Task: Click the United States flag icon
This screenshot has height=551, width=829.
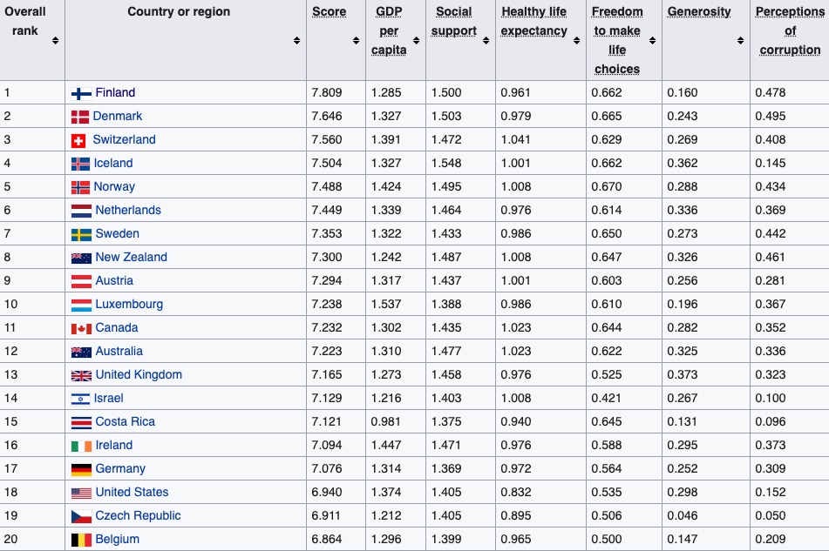Action: (x=81, y=493)
